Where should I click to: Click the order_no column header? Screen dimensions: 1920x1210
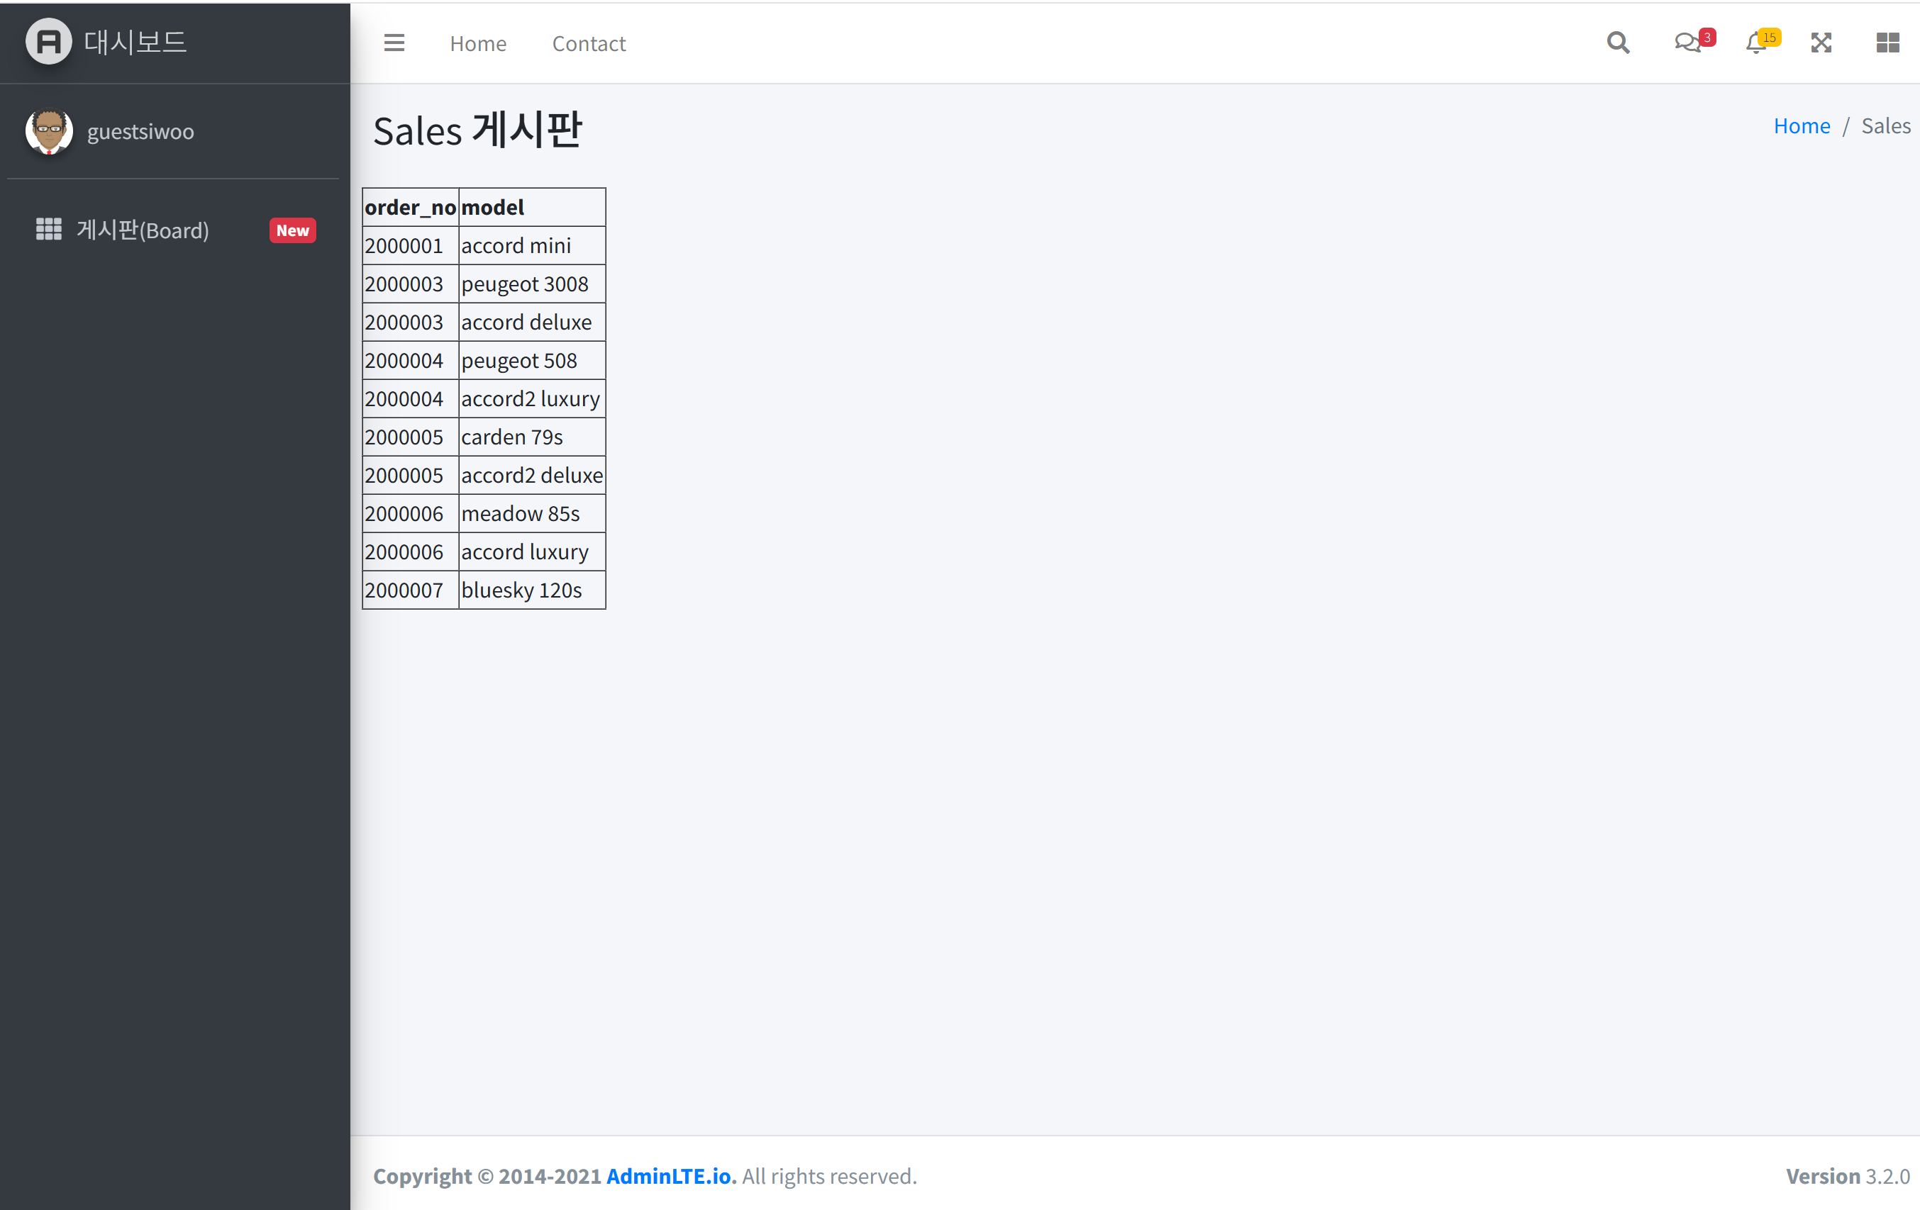click(410, 207)
